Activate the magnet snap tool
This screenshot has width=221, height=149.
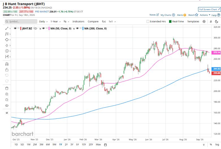7,64
